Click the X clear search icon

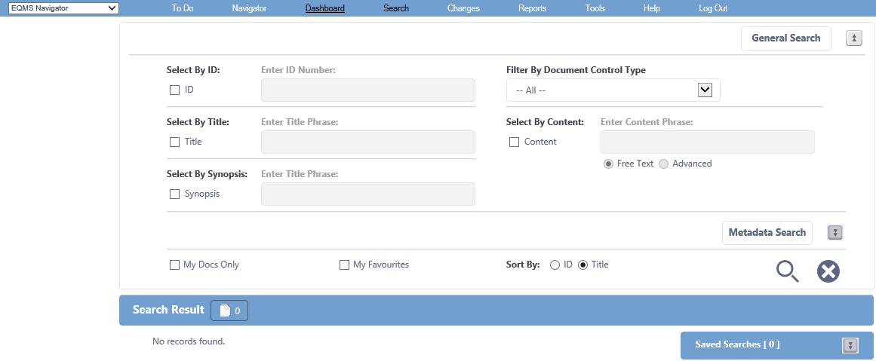click(x=828, y=272)
